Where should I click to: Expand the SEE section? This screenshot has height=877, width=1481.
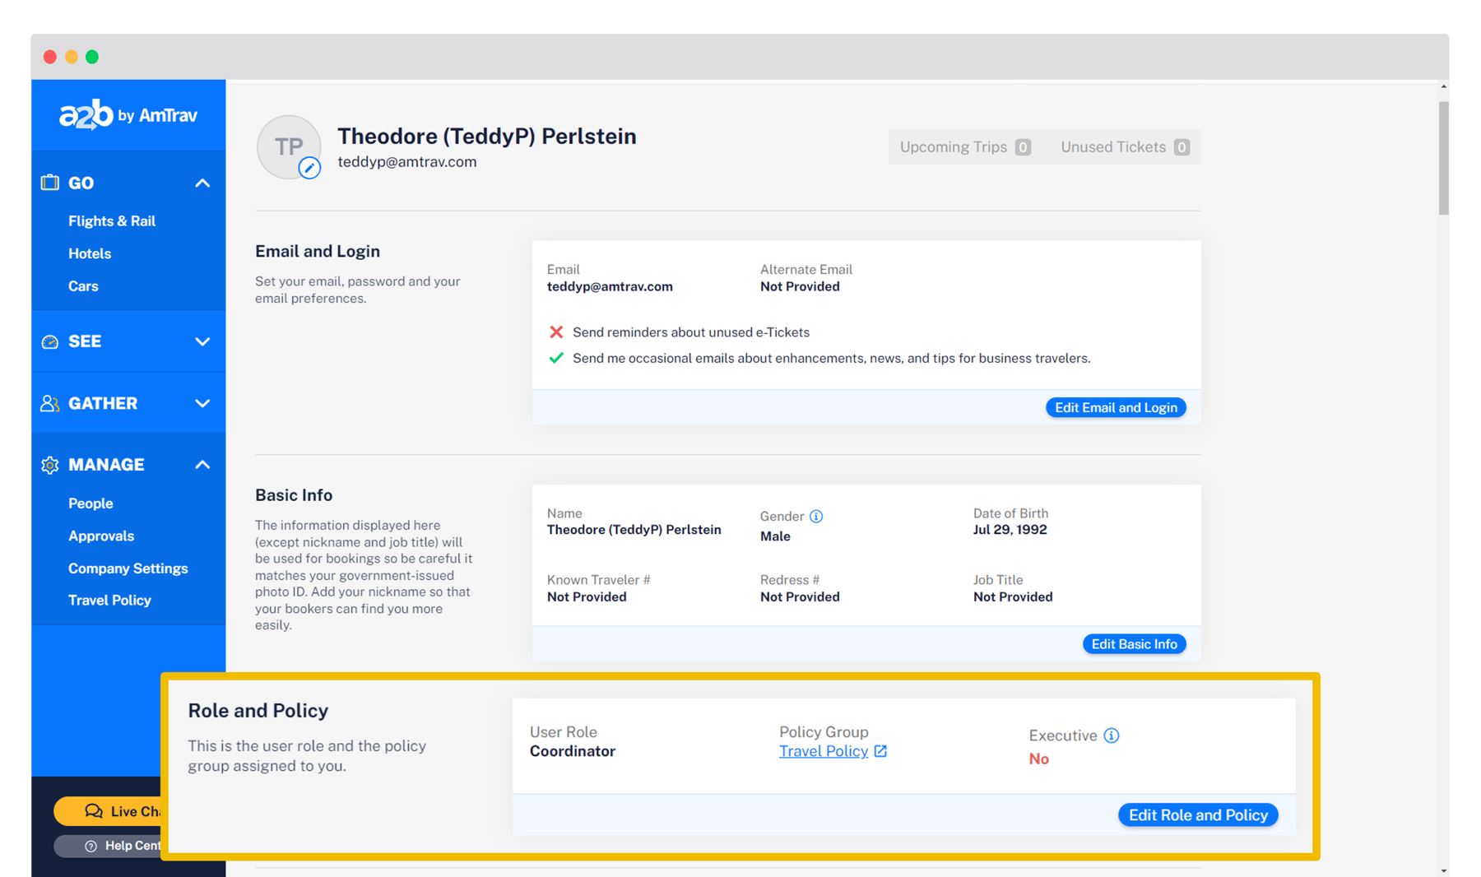coord(202,341)
